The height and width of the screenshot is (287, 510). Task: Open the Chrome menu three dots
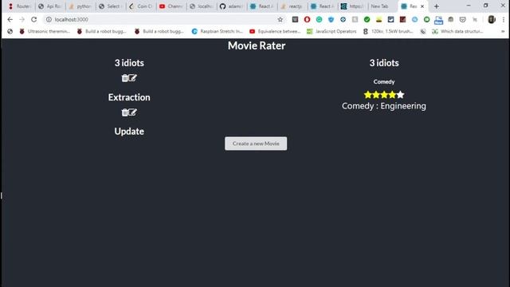coord(503,19)
